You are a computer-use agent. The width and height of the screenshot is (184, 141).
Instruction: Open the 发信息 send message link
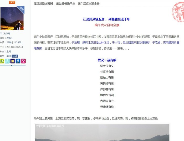click(x=7, y=33)
